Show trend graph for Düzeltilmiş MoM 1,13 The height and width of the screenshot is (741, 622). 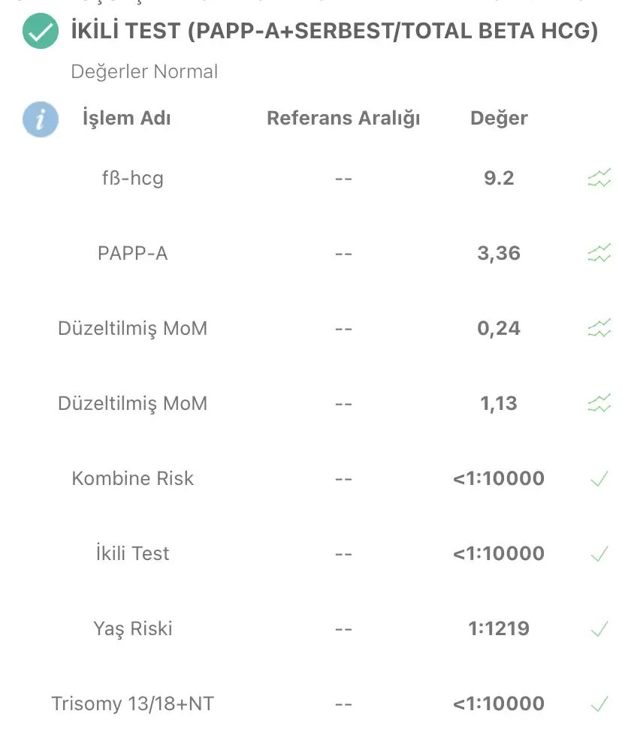[599, 403]
